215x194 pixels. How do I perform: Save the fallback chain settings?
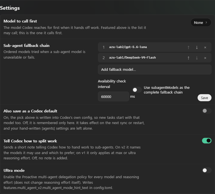tap(204, 98)
